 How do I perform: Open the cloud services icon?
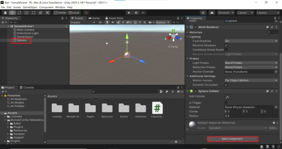[x=212, y=13]
